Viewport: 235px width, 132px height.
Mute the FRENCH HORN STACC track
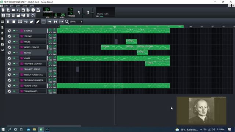point(14,75)
